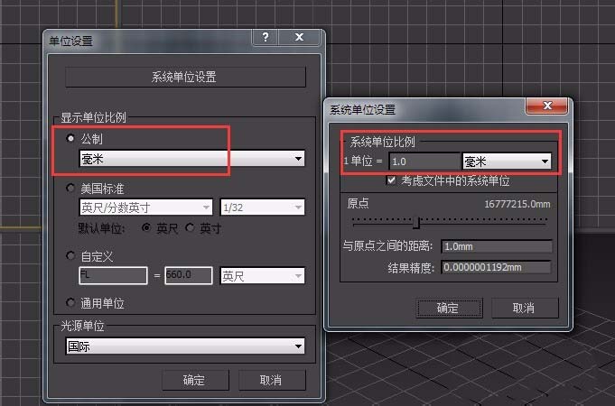Viewport: 615px width, 406px height.
Task: Select the 美国标准 radio option
Action: tap(70, 188)
